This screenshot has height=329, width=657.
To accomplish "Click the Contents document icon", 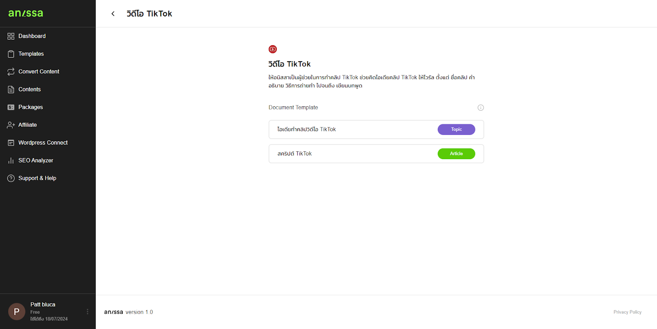I will tap(11, 89).
